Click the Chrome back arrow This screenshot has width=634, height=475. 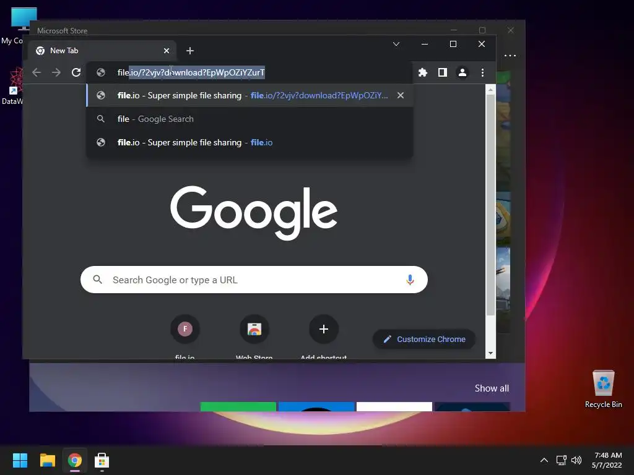pos(37,72)
